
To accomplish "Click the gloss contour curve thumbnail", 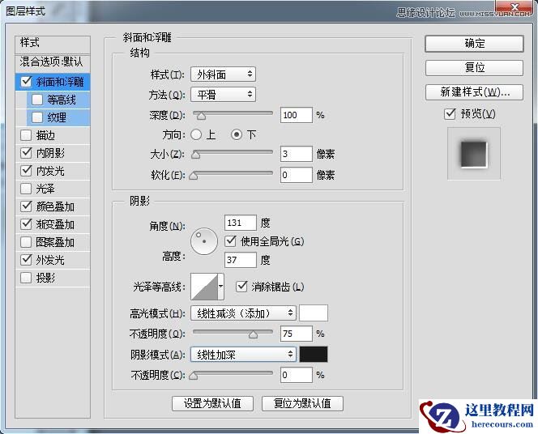I will coord(204,287).
